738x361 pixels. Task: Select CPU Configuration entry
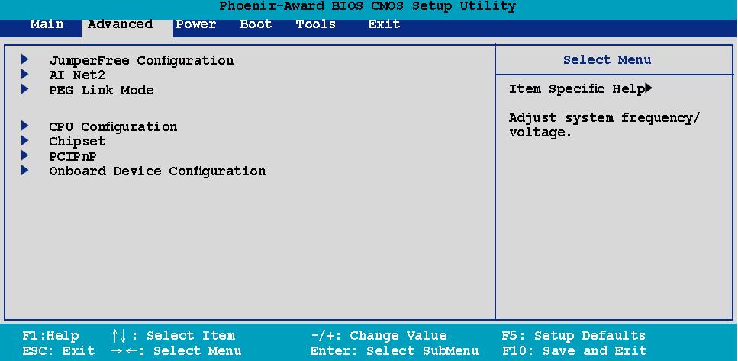click(113, 127)
